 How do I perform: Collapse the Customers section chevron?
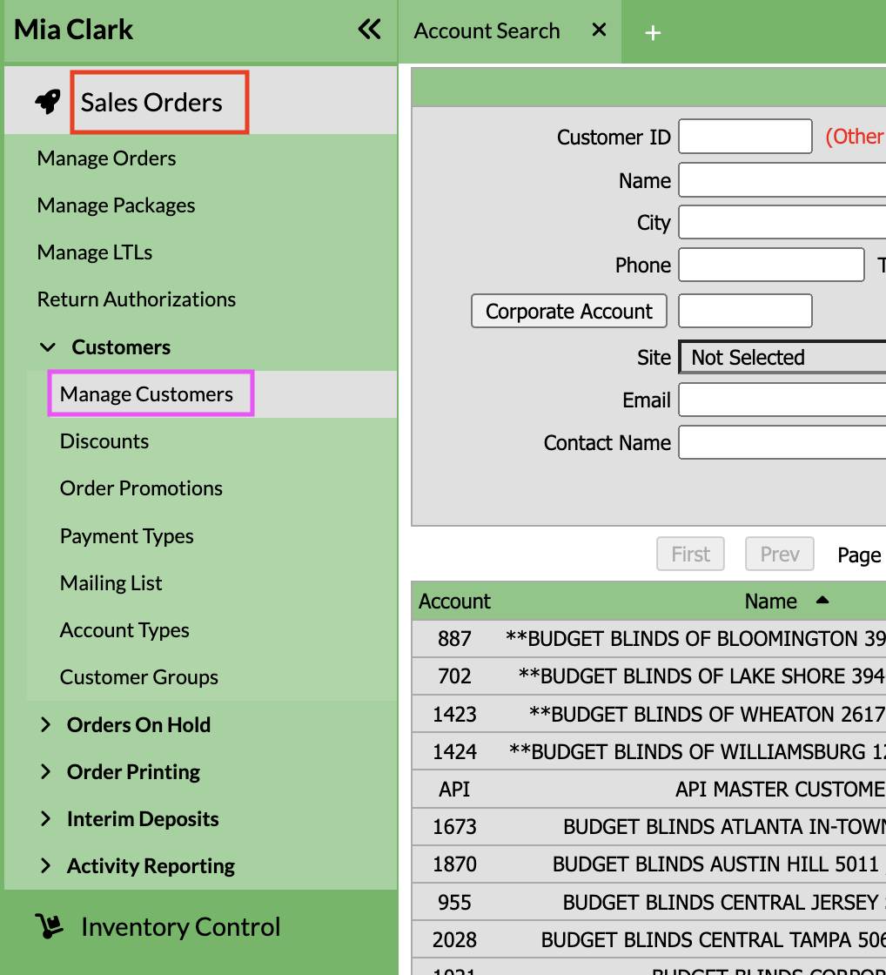[48, 347]
